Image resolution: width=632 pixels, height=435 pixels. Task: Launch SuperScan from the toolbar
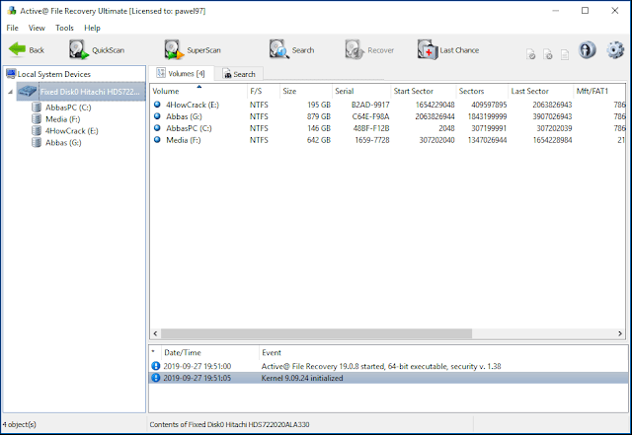pos(193,50)
